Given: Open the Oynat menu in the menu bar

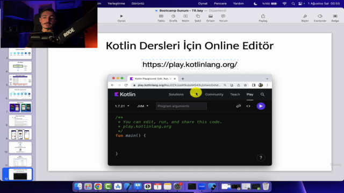Looking at the screenshot, I should coord(203,4).
